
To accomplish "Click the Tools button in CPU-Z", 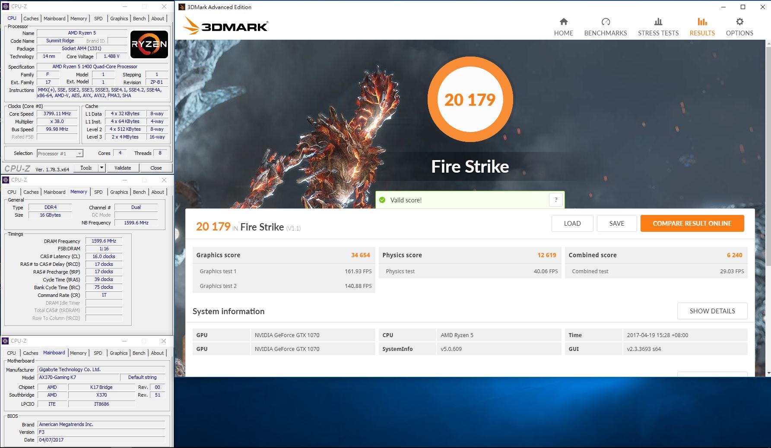I will tap(86, 168).
